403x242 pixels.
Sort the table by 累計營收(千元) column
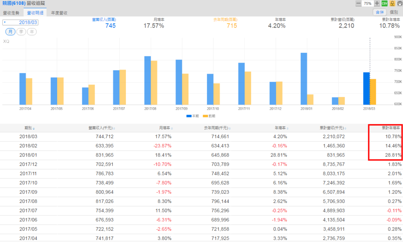333,128
